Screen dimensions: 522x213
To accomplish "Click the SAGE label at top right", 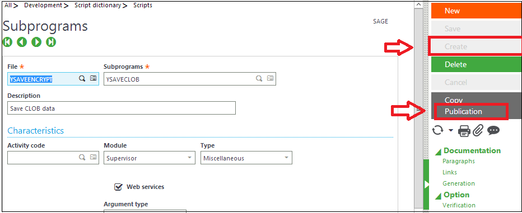I will (380, 21).
